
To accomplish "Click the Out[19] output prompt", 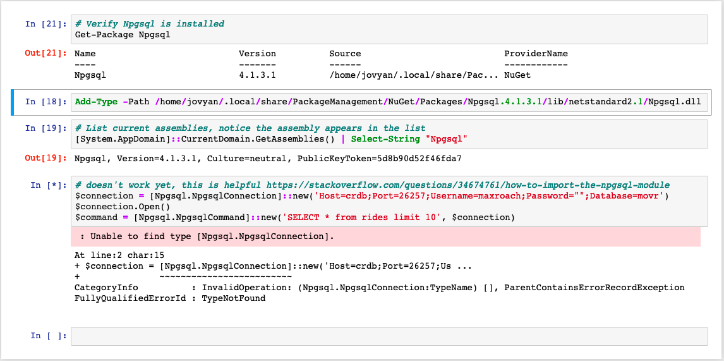I will (x=45, y=159).
